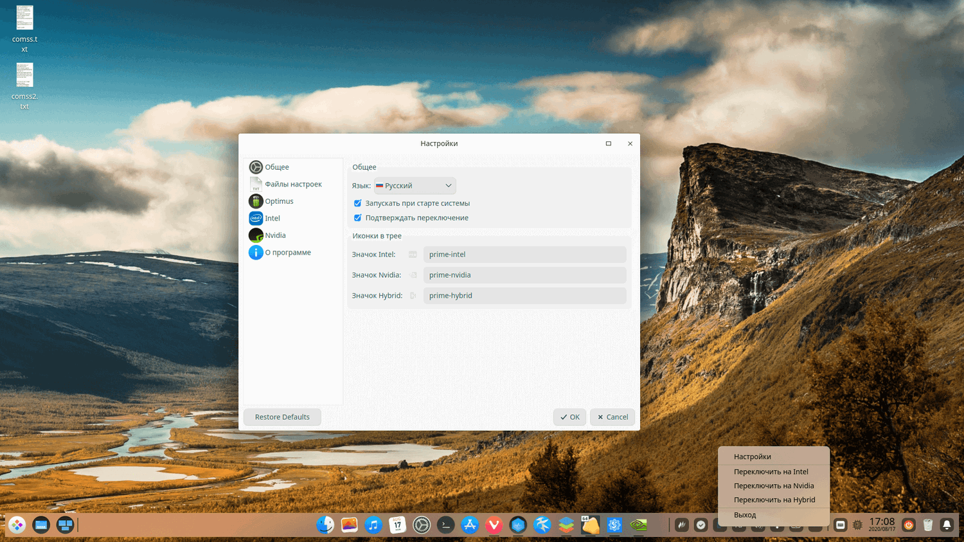
Task: Maximize the Настройки window
Action: click(609, 143)
